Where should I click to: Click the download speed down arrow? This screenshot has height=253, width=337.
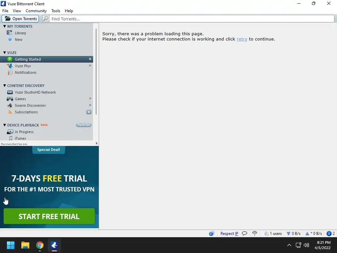click(288, 234)
